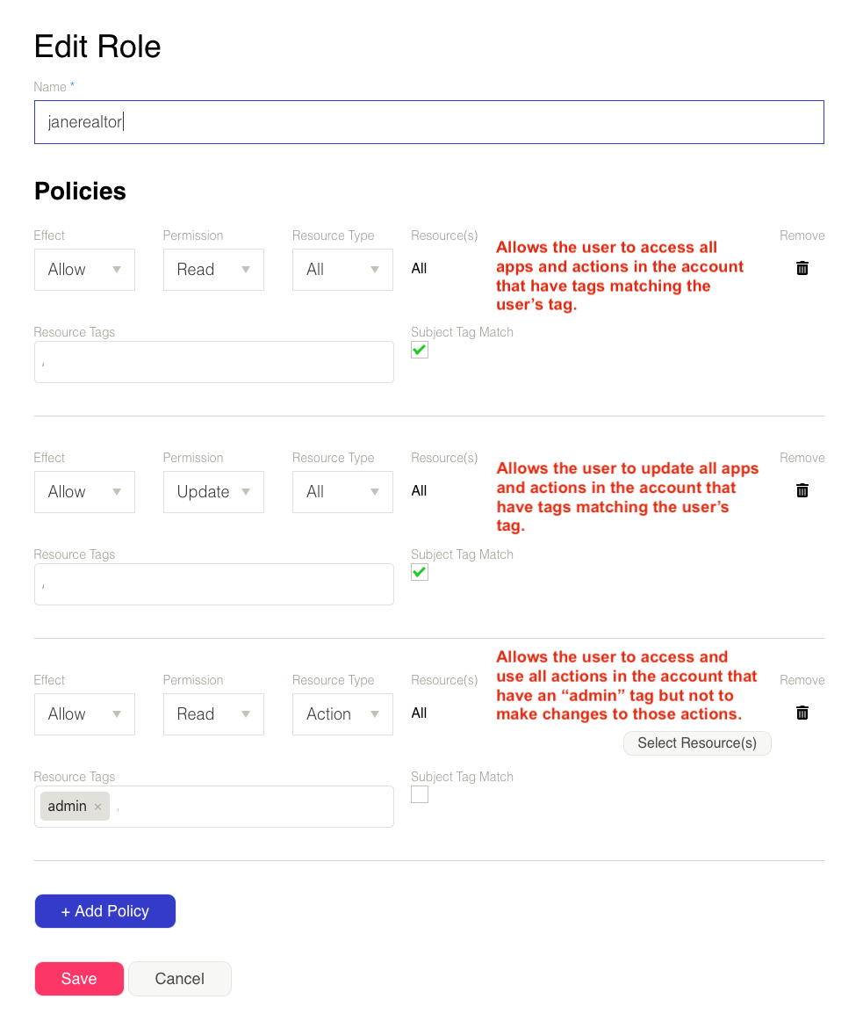
Task: Click the Name field containing janerealtor
Action: coord(428,122)
